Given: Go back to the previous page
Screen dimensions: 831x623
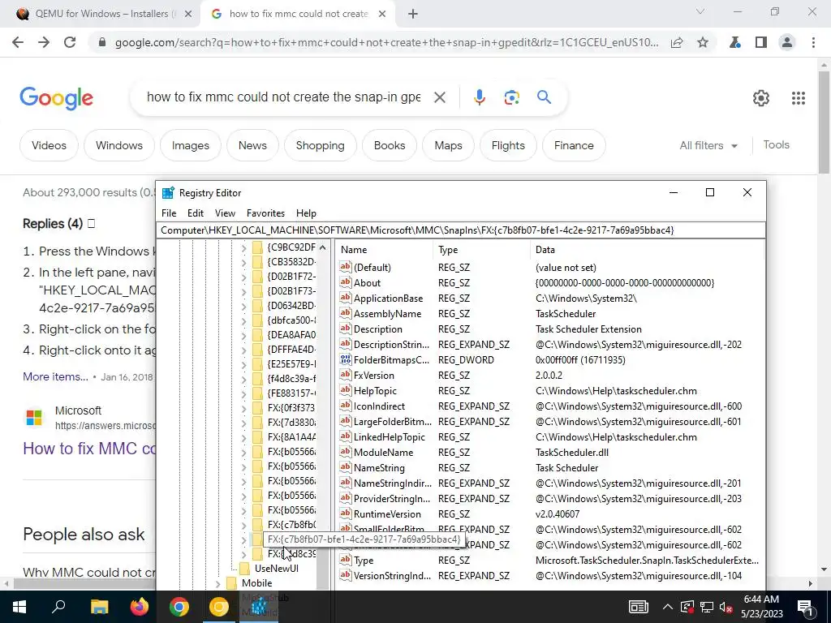Looking at the screenshot, I should coord(18,42).
